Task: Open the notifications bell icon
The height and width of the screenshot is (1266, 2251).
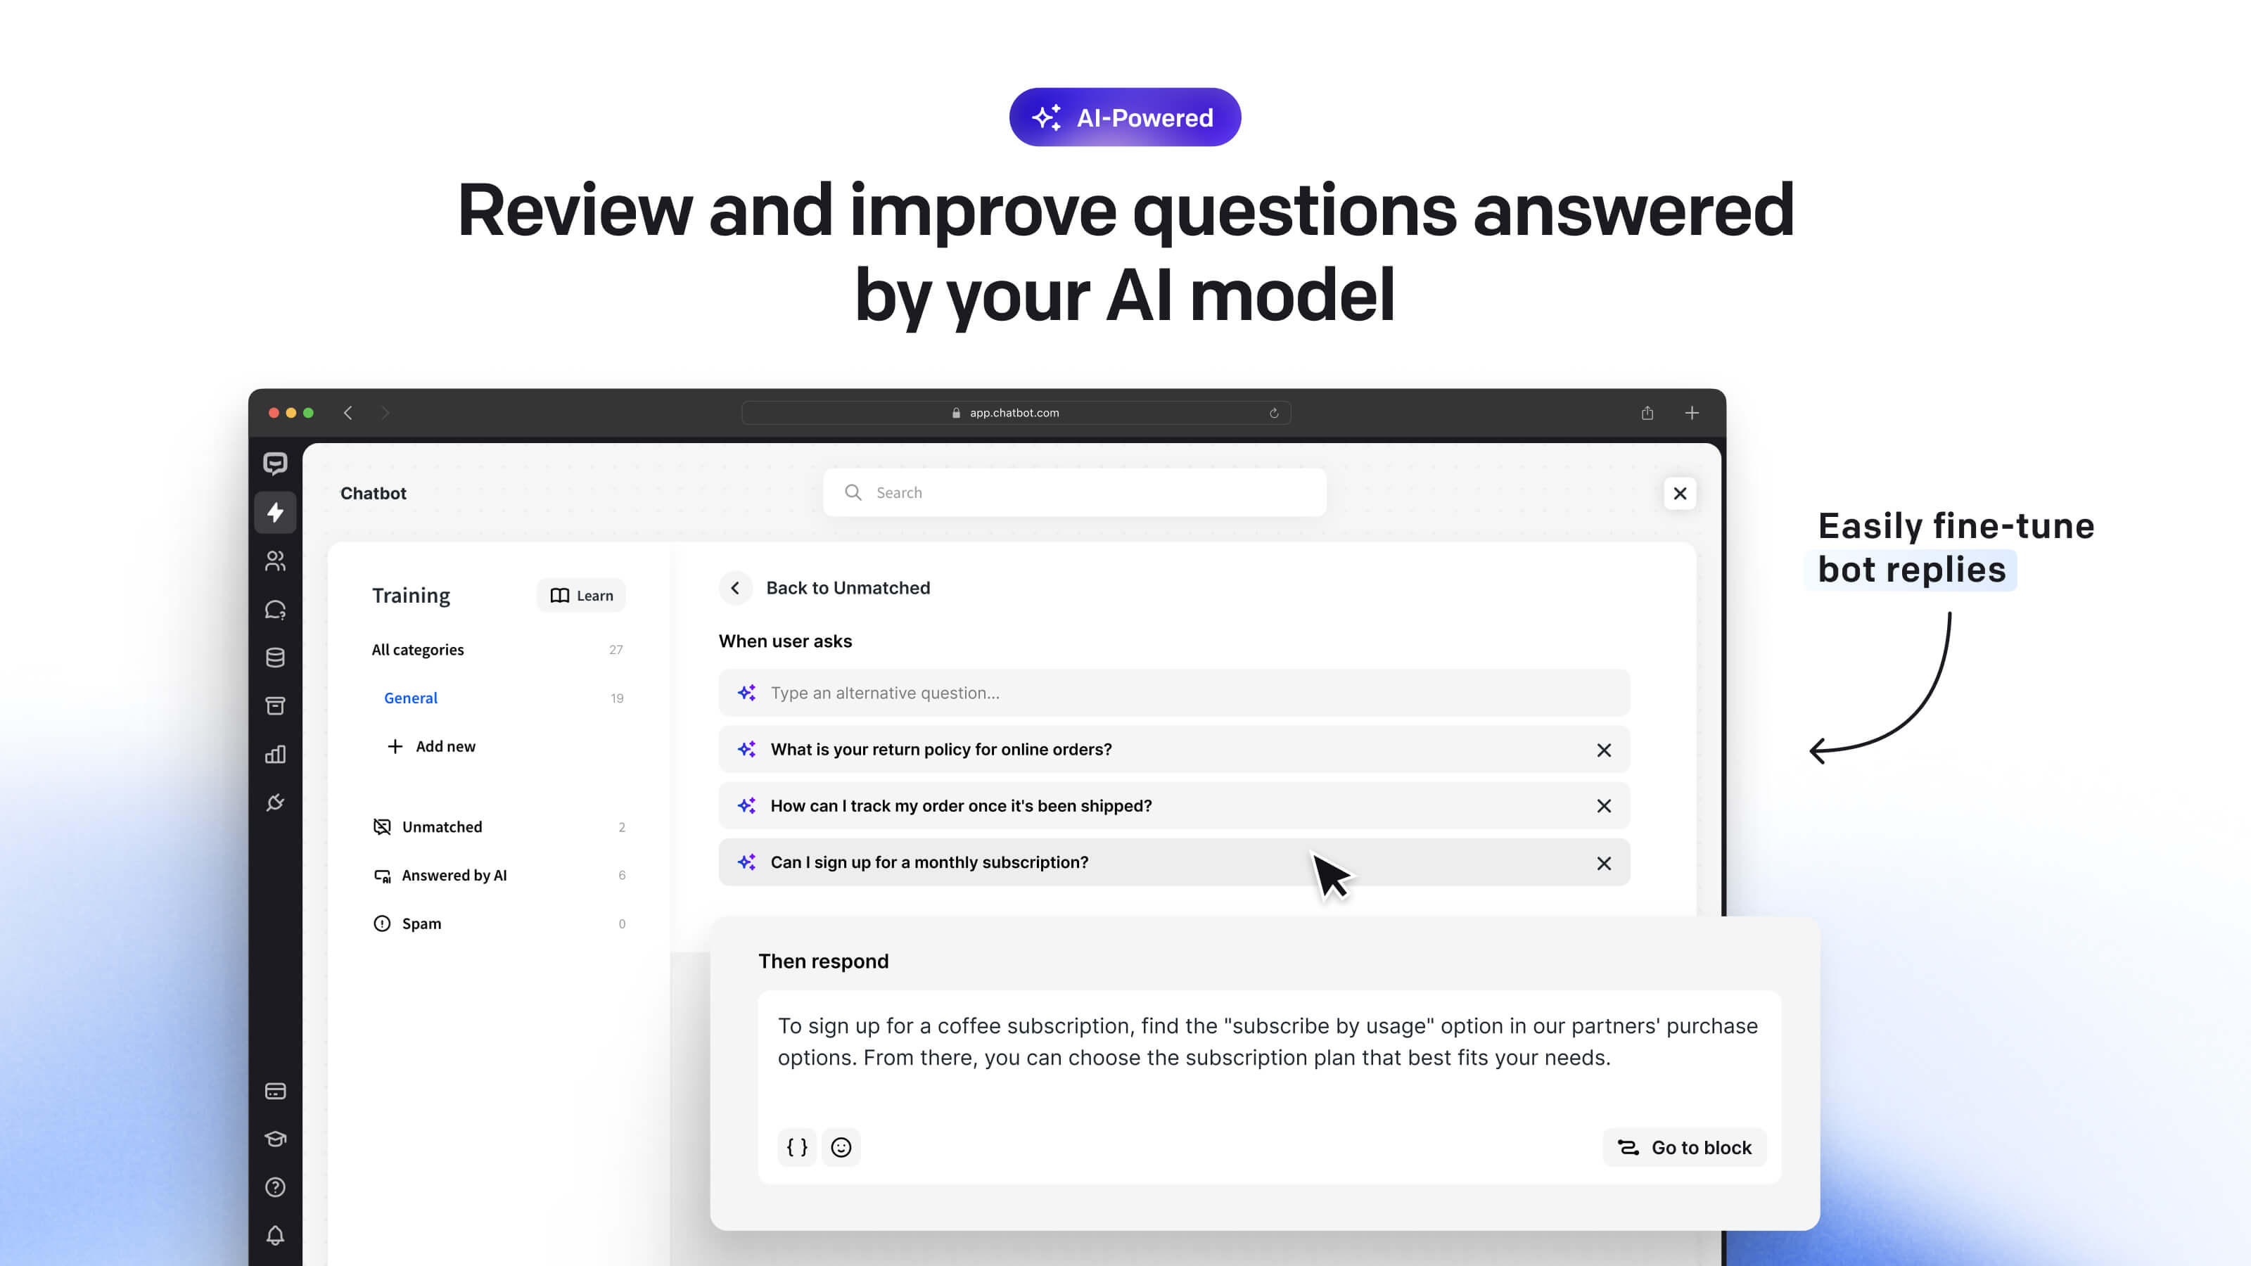Action: pyautogui.click(x=275, y=1236)
